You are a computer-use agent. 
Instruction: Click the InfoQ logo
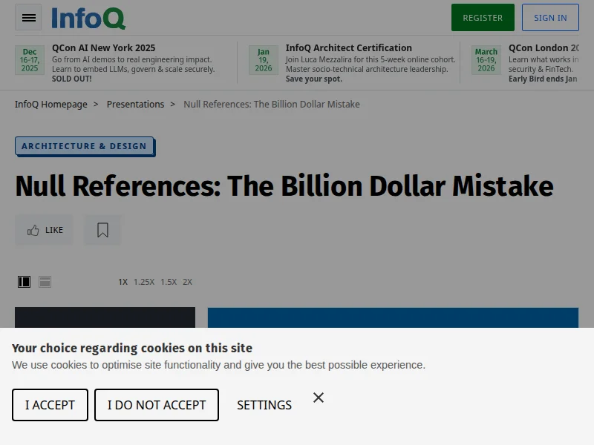(88, 18)
